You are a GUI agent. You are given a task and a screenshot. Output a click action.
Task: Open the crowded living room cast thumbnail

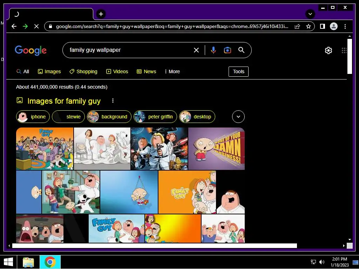click(x=45, y=149)
